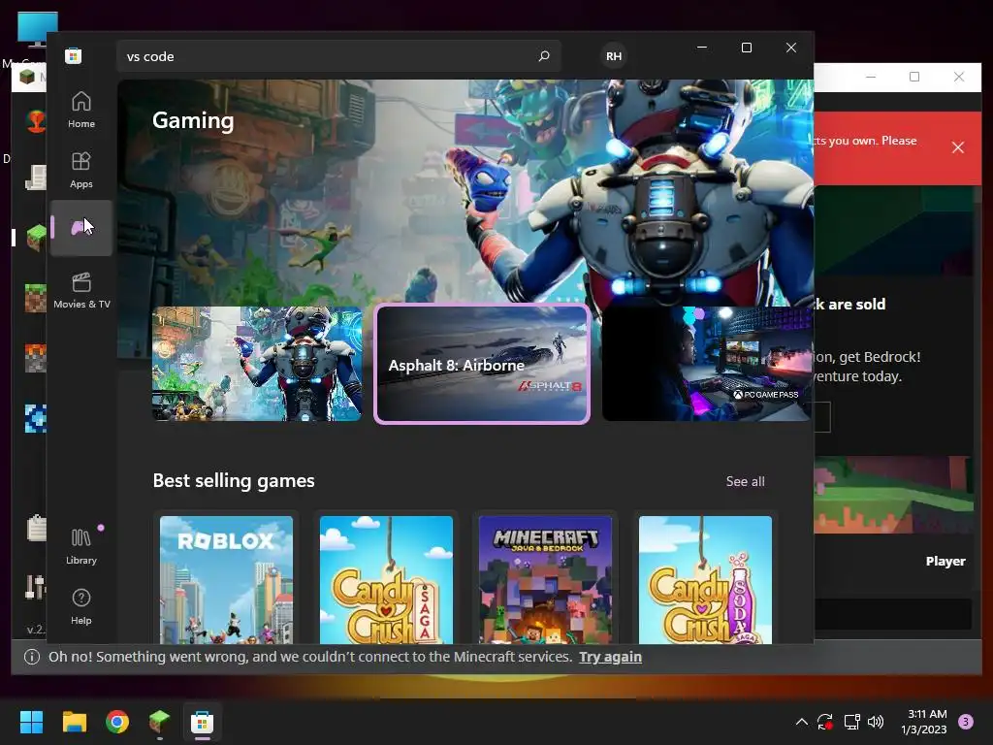
Task: Open network status tray icon
Action: click(851, 722)
